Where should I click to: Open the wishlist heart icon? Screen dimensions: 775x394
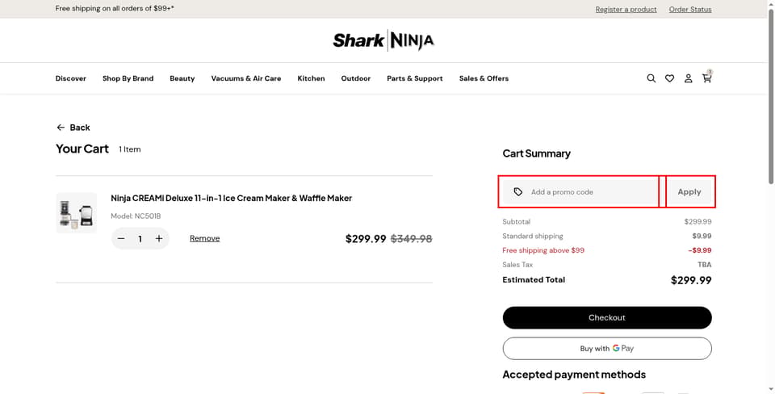coord(669,78)
